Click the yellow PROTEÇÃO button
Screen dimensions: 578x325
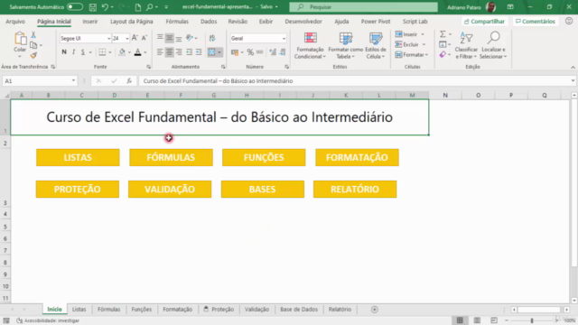[78, 189]
